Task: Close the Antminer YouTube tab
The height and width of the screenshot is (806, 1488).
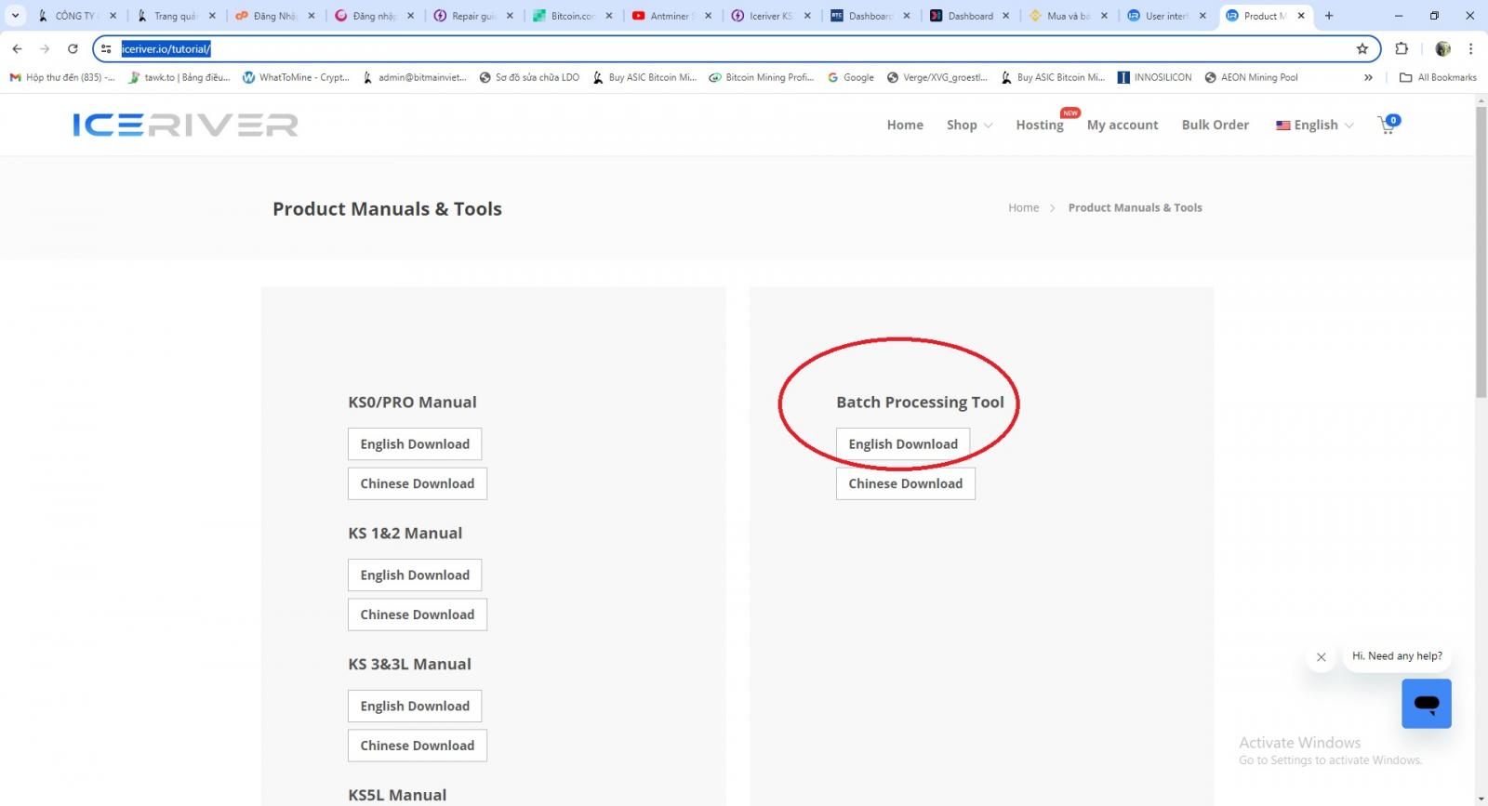Action: click(x=708, y=16)
